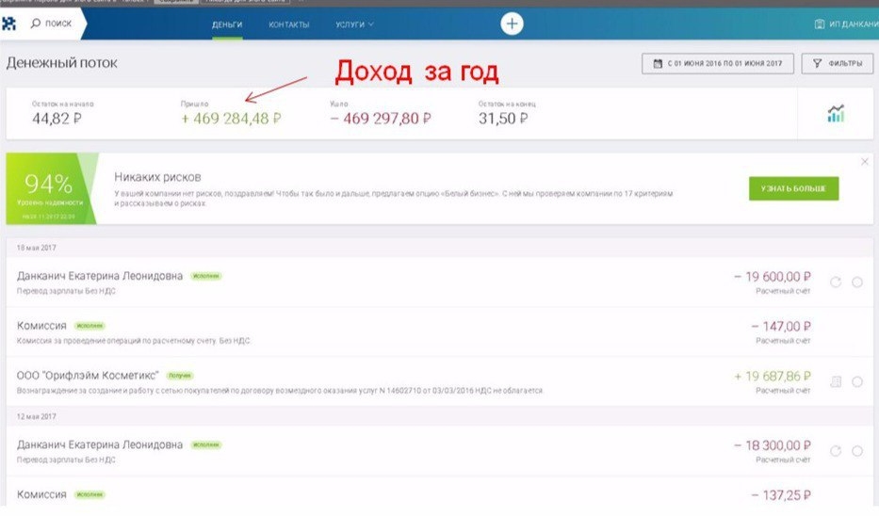The image size is (879, 516).
Task: Open the date range picker for June 2016–2017
Action: pos(716,64)
